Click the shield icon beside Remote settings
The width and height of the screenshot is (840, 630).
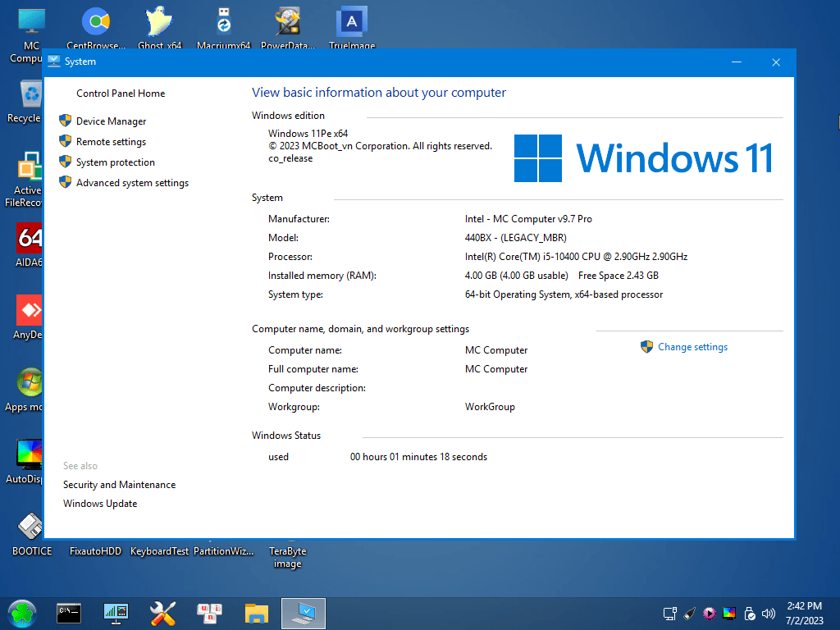click(66, 141)
